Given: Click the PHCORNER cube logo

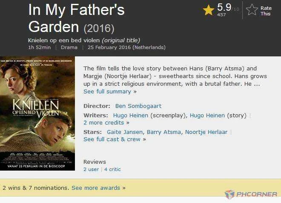Looking at the screenshot, I should point(229,194).
